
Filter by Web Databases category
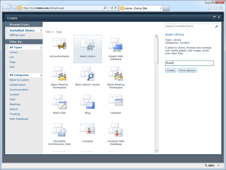[19, 119]
